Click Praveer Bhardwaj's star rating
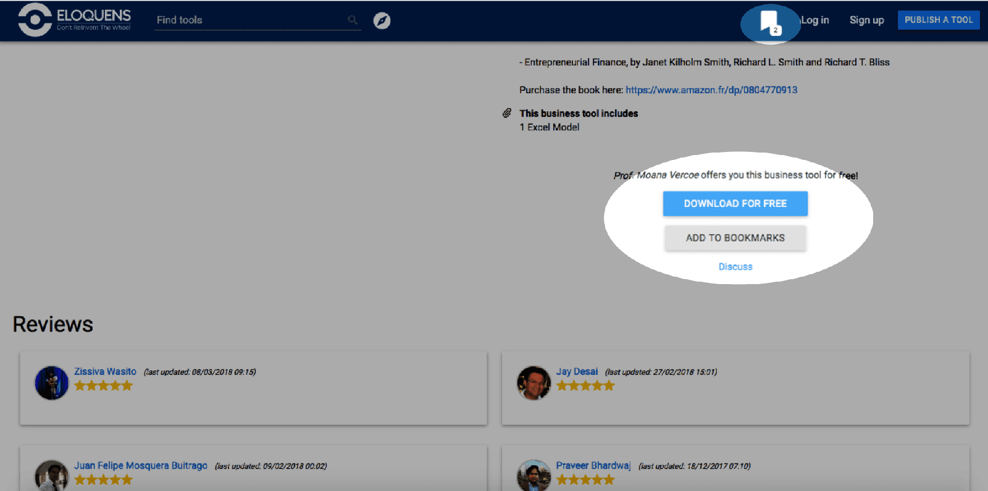This screenshot has width=988, height=491. pos(585,479)
